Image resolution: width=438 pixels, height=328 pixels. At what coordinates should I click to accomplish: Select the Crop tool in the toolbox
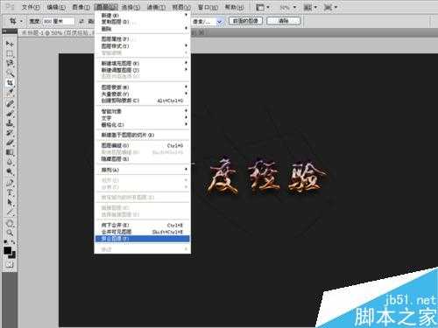(10, 83)
